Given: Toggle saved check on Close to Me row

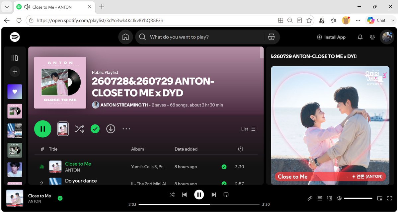Looking at the screenshot, I should pyautogui.click(x=224, y=167).
